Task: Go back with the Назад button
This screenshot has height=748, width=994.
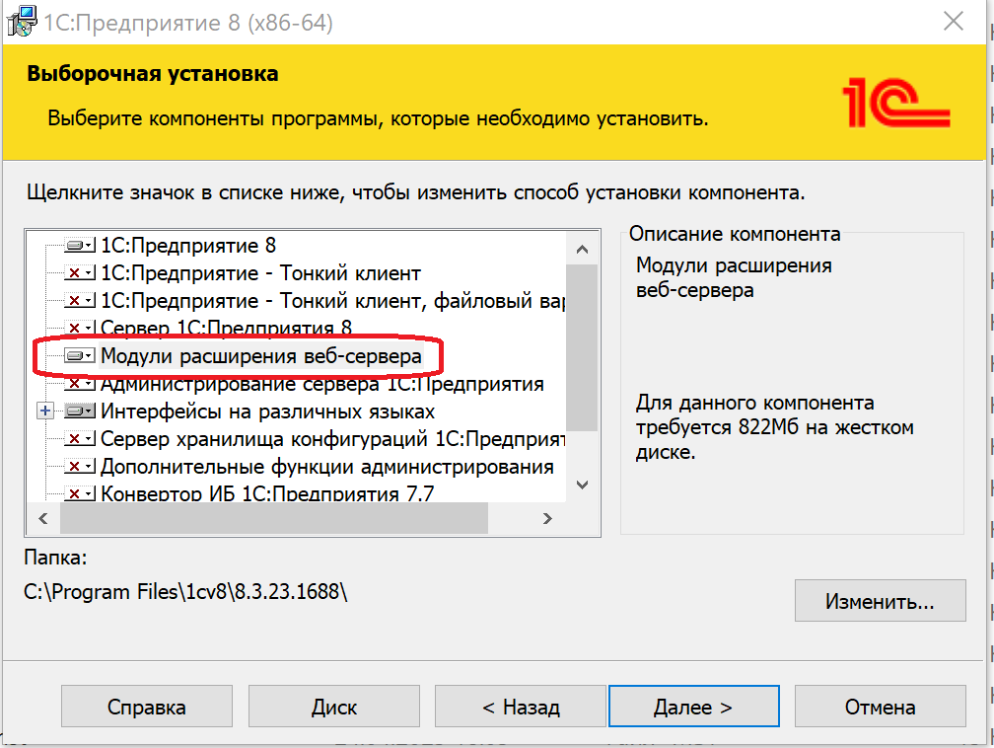Action: tap(521, 707)
